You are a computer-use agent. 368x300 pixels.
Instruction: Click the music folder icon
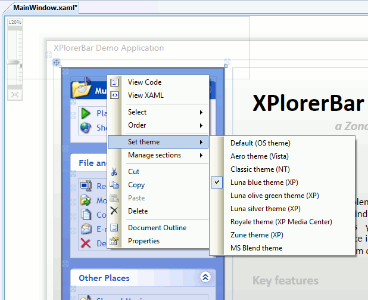coord(82,88)
